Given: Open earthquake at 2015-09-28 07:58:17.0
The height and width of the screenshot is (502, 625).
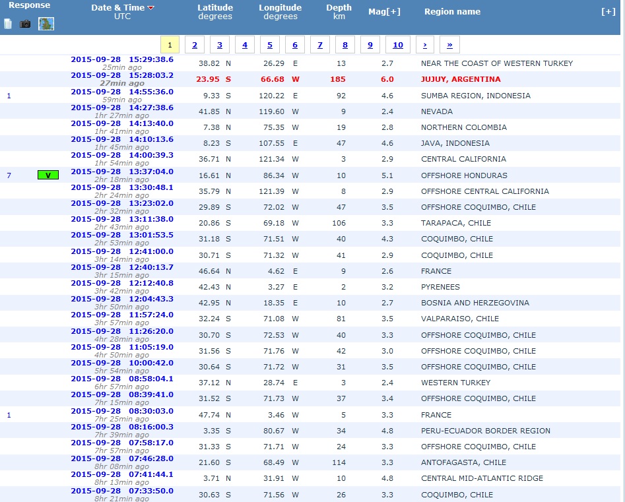Looking at the screenshot, I should pos(122,443).
